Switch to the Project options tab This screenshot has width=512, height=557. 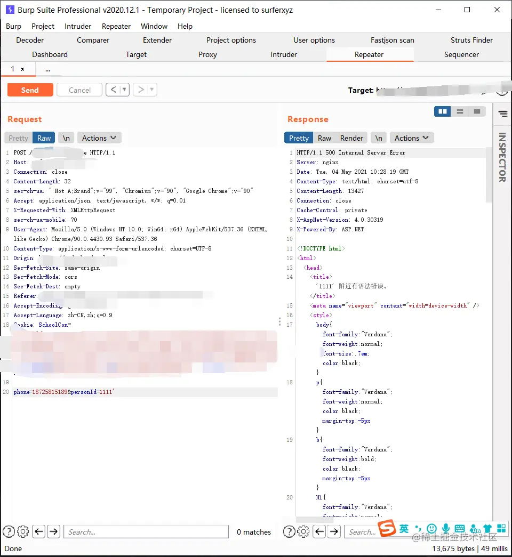231,40
